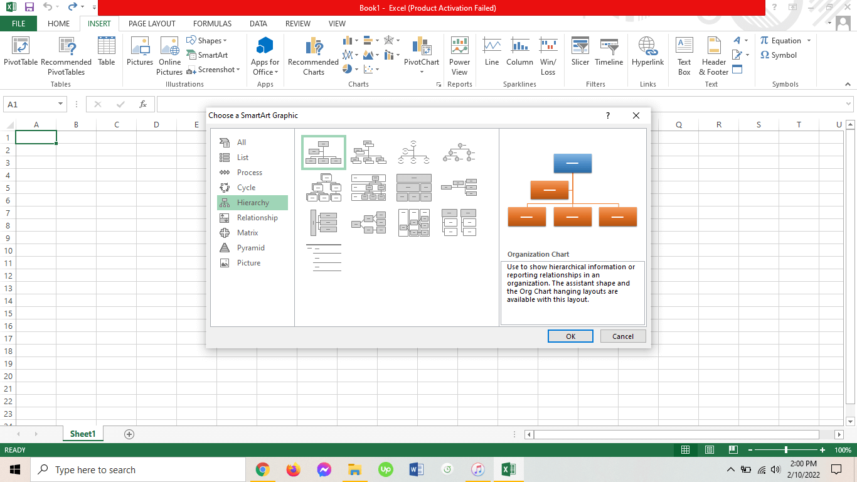Image resolution: width=857 pixels, height=482 pixels.
Task: Insert a Hyperlink
Action: point(648,51)
